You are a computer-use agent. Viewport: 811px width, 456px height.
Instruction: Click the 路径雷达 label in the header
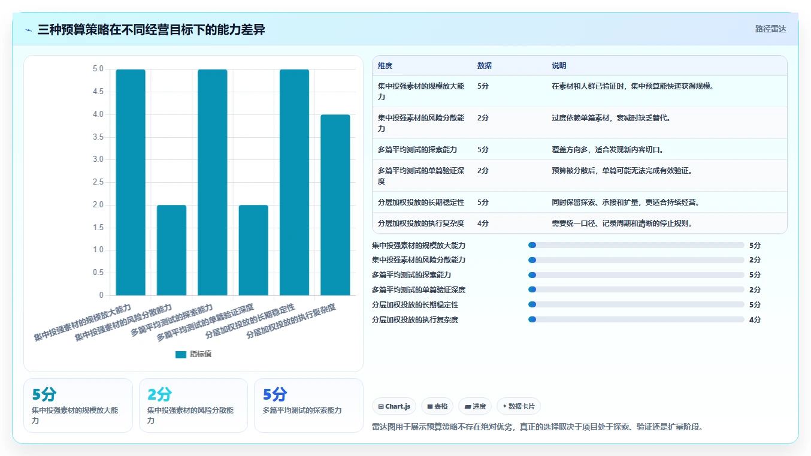(x=770, y=29)
